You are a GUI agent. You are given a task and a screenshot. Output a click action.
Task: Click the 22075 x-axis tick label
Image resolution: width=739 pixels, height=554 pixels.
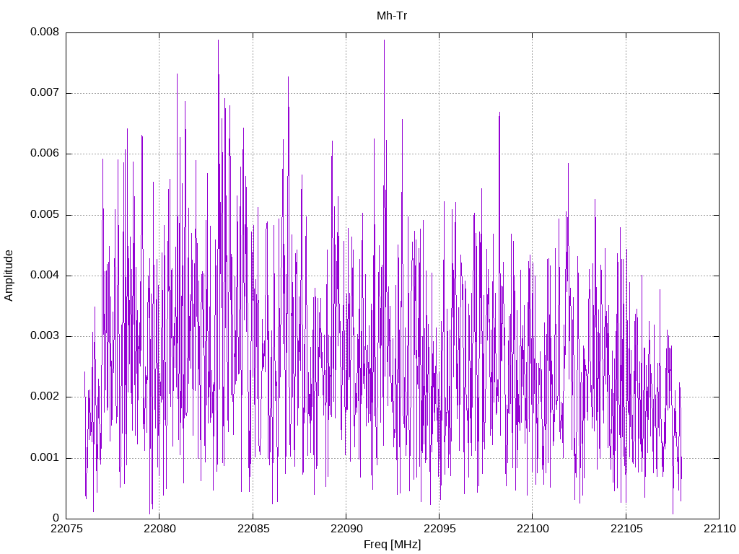coord(66,529)
